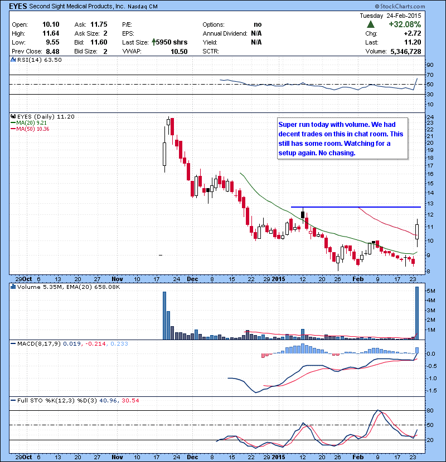Click the Nasdaq CM exchange label
This screenshot has width=446, height=462.
click(143, 7)
